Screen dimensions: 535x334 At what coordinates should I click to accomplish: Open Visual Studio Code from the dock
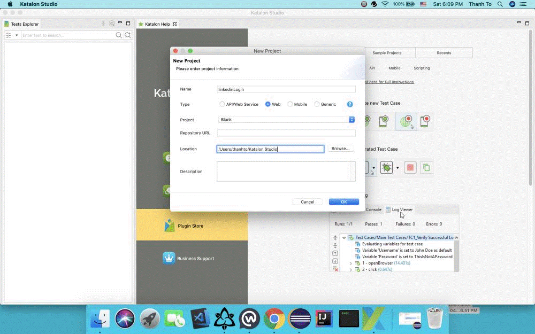(x=200, y=319)
